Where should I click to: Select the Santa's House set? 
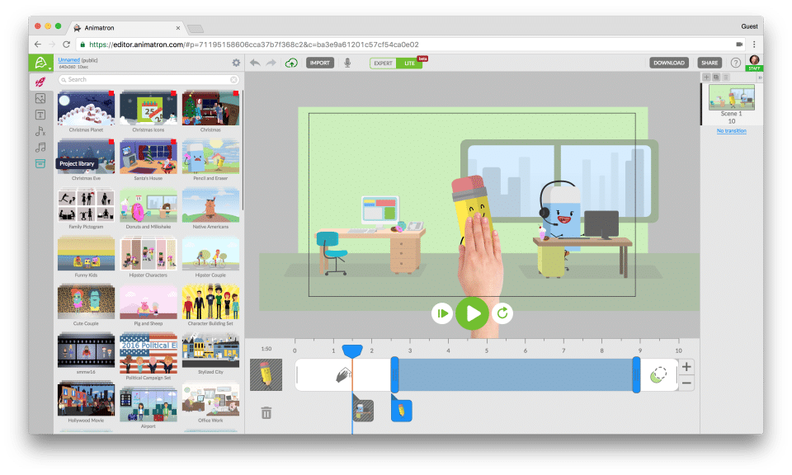pos(148,160)
